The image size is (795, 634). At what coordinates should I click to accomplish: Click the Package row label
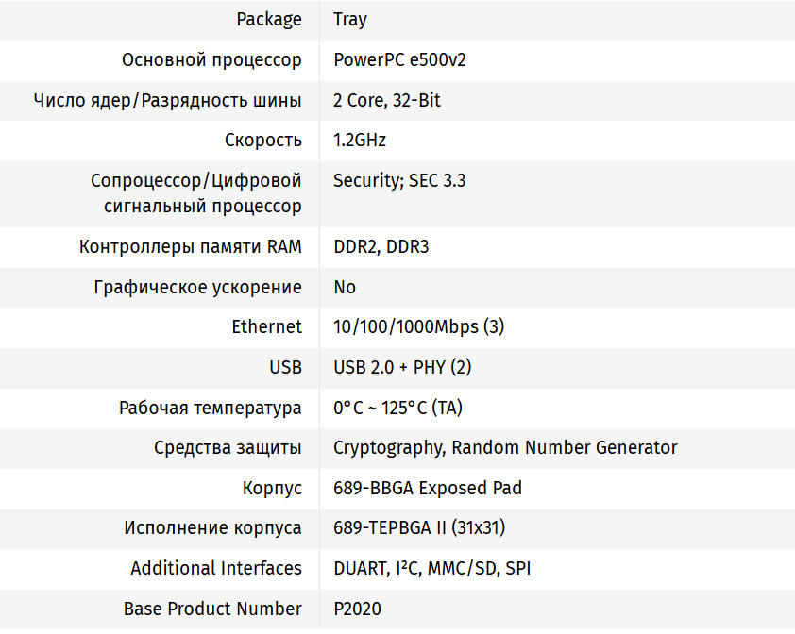[269, 20]
